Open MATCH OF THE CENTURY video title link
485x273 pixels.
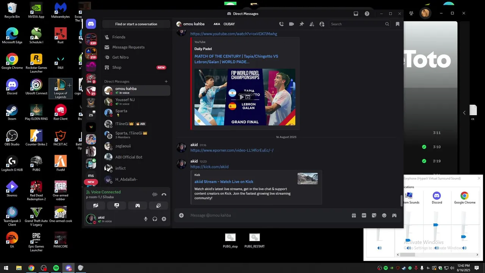236,59
